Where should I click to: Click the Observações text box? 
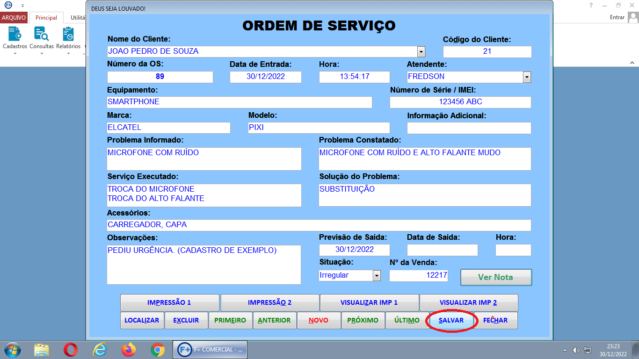204,265
